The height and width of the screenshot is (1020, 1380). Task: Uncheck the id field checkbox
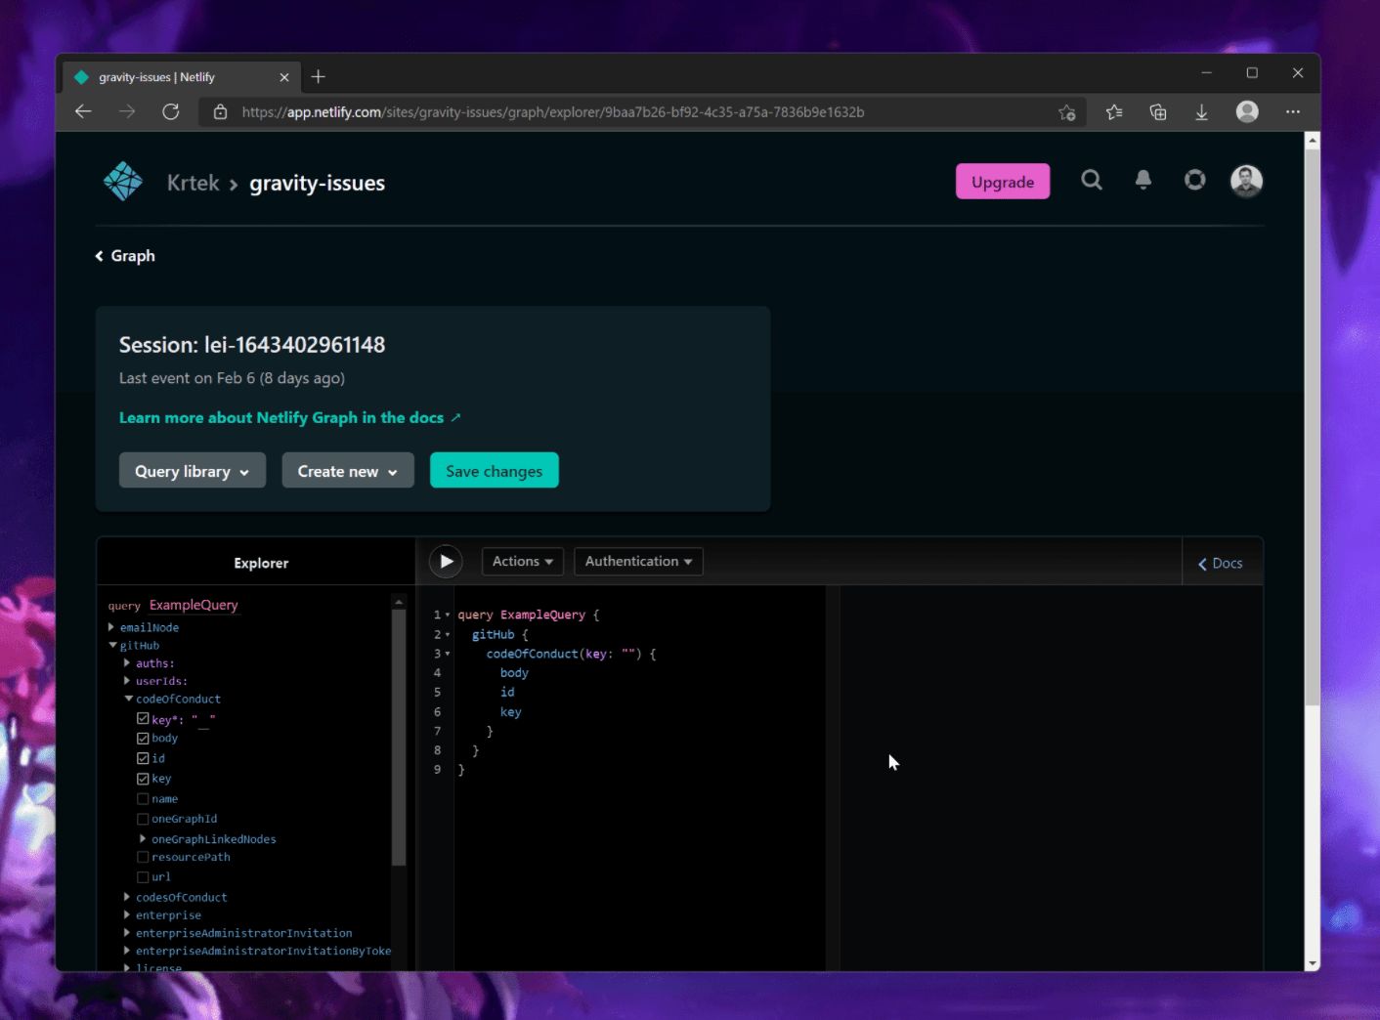click(143, 758)
